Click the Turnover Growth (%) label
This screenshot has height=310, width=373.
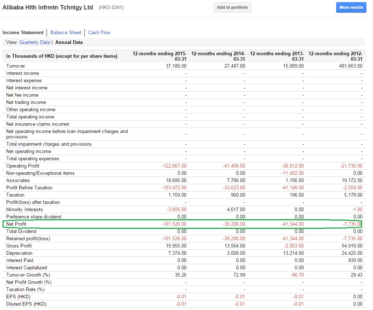[x=28, y=275]
